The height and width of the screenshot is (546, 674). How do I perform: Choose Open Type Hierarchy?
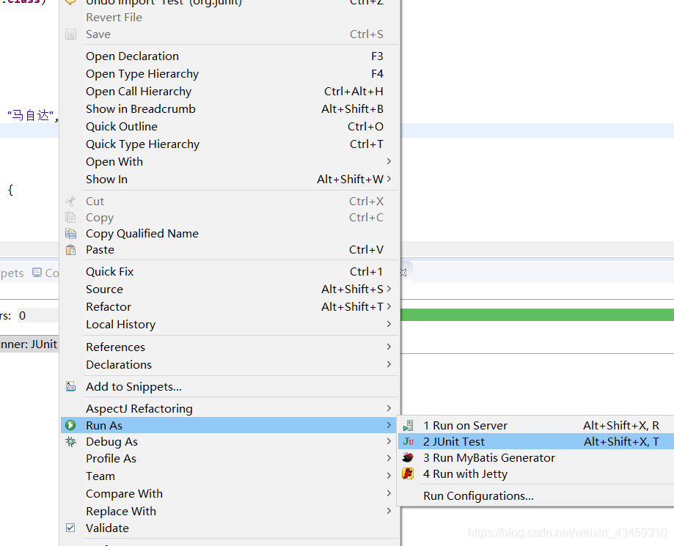(229, 74)
